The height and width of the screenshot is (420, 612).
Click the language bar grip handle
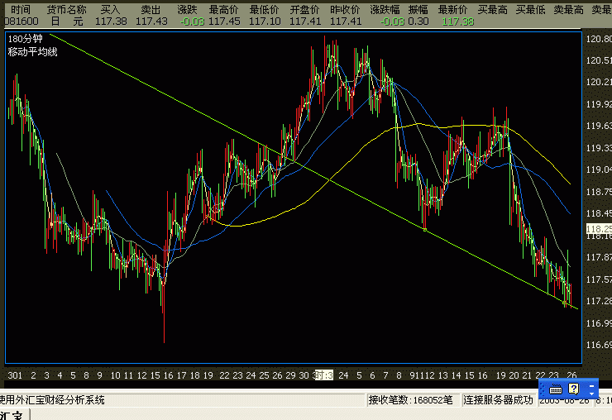[543, 389]
